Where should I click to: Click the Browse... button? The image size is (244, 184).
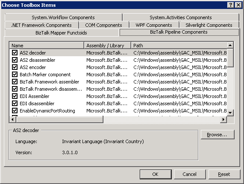click(x=218, y=135)
